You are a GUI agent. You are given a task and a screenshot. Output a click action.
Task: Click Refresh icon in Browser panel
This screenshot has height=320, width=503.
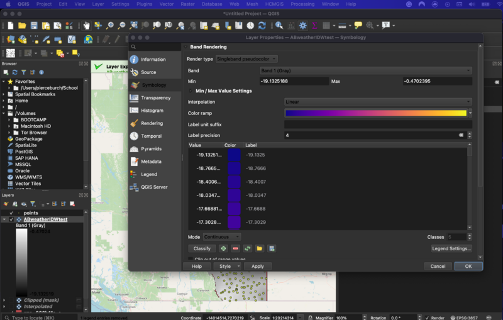coord(14,72)
